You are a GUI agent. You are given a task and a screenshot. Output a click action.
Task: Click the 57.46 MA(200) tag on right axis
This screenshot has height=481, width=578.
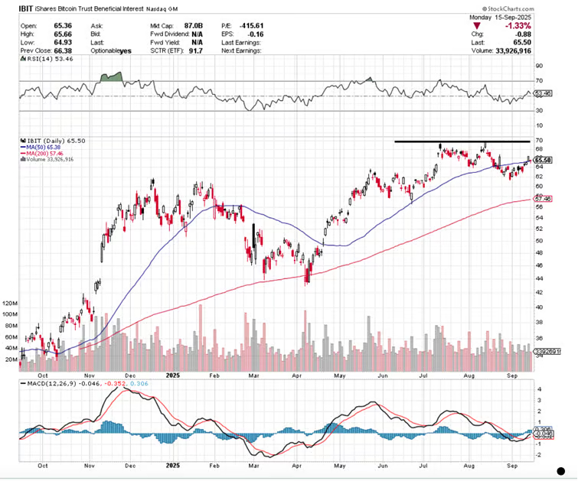pyautogui.click(x=543, y=199)
